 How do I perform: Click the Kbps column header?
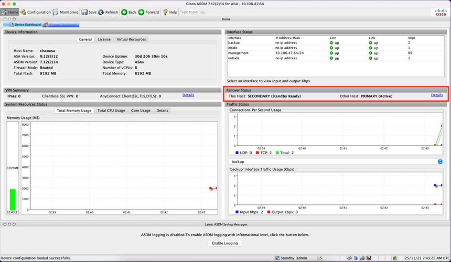[412, 38]
